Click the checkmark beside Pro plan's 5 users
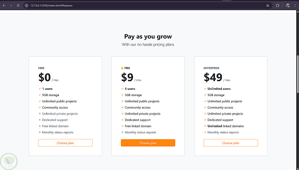299x170 pixels. [122, 89]
